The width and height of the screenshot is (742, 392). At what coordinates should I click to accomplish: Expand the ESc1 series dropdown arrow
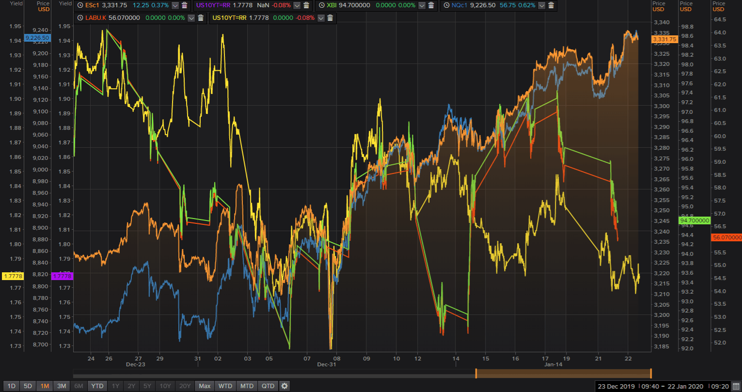(x=174, y=5)
